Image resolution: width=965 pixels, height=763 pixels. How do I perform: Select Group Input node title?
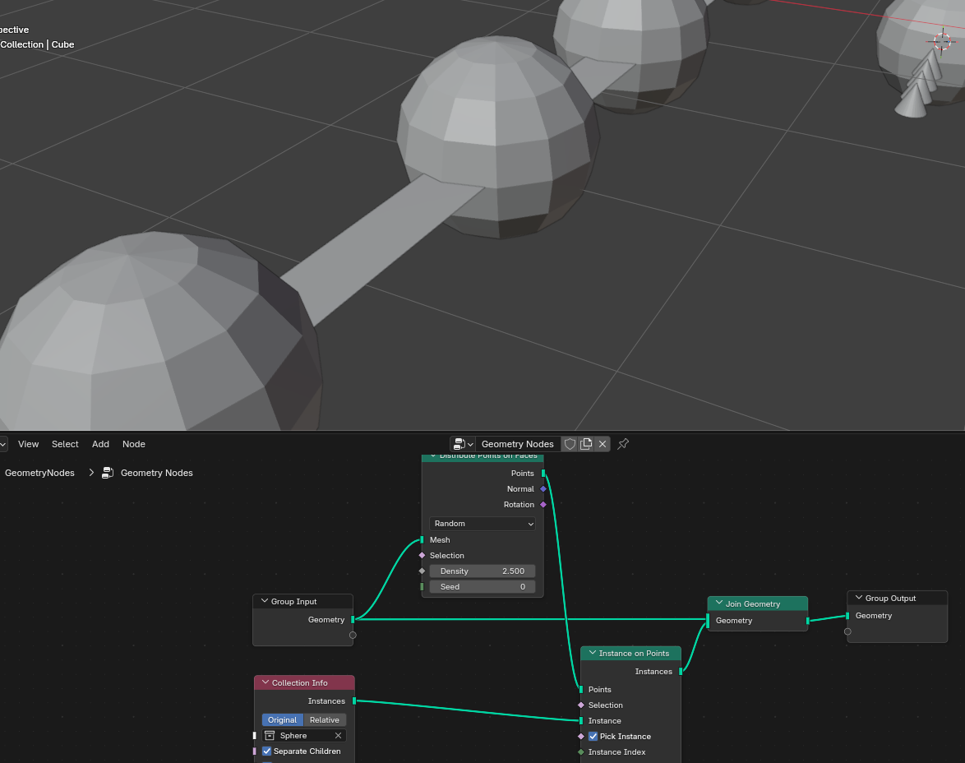point(294,602)
